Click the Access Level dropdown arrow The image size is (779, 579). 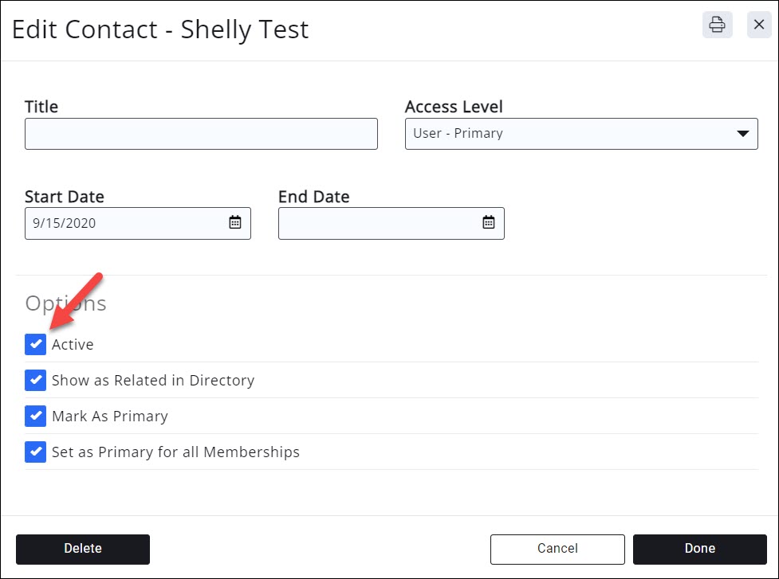[742, 134]
